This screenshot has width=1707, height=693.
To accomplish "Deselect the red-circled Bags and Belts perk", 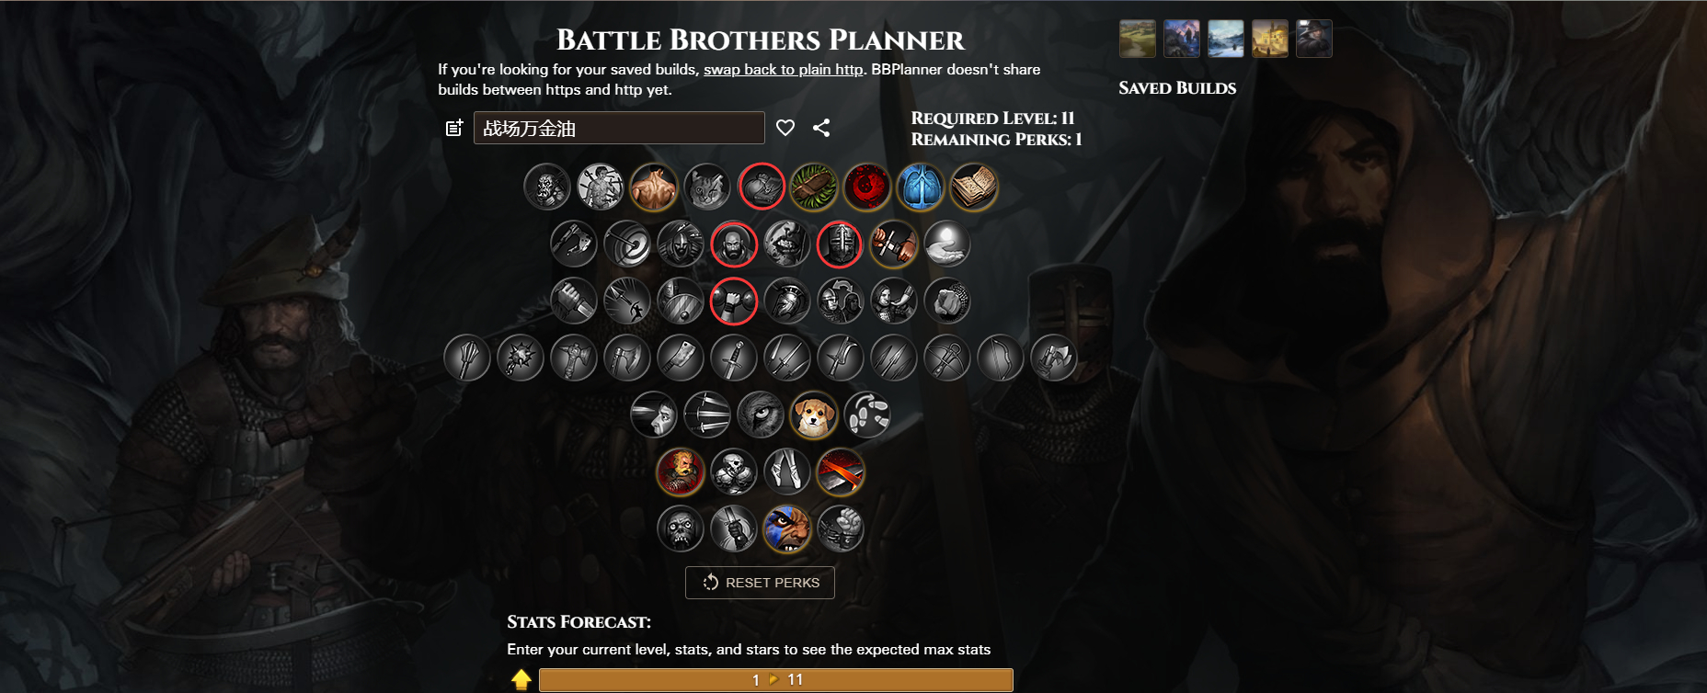I will point(761,187).
